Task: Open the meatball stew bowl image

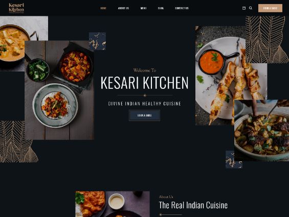Action: 261,130
